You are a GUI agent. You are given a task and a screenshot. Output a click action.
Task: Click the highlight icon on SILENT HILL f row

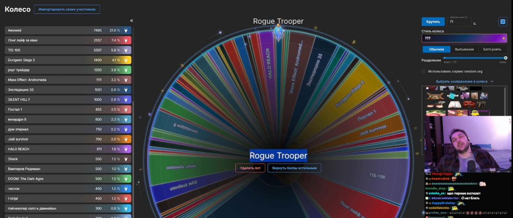pyautogui.click(x=126, y=99)
